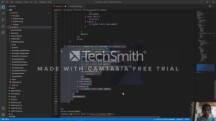Viewport: 216px width, 121px height.
Task: Open addForm.pug in the explorer
Action: pyautogui.click(x=18, y=19)
